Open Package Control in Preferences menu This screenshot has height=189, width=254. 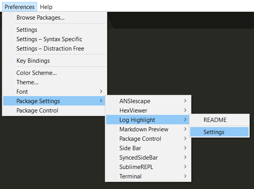pos(54,110)
